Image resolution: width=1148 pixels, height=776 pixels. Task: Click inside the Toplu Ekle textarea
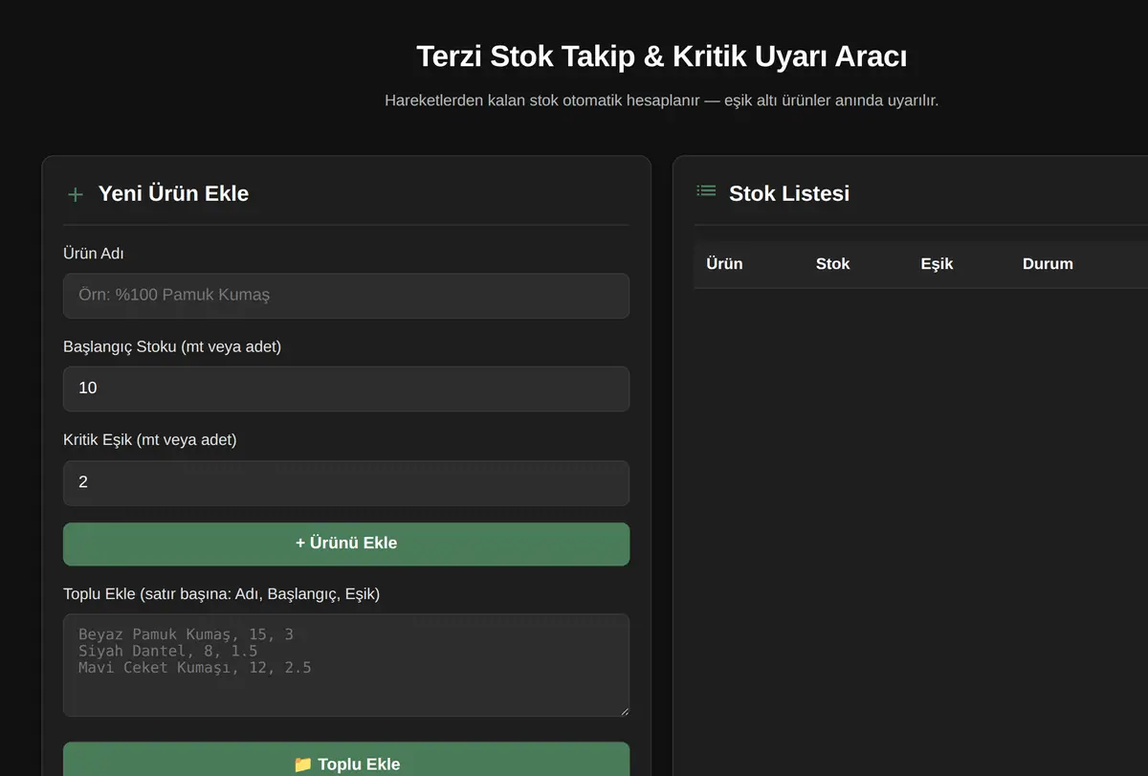pyautogui.click(x=346, y=665)
